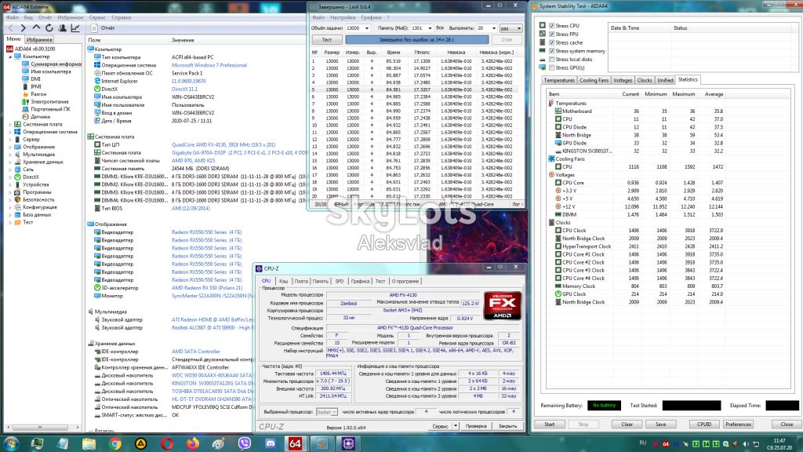Open the user icon tool in AIDA64 toolbar
803x452 pixels.
click(x=62, y=28)
